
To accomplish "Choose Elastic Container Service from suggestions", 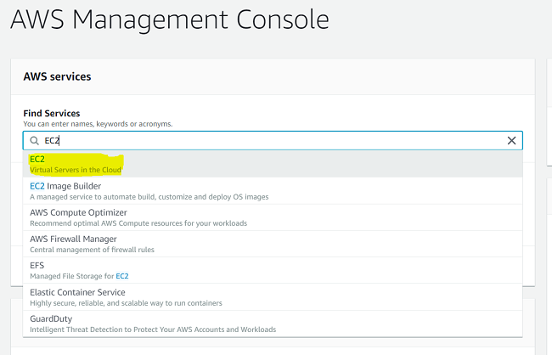I will coord(273,297).
